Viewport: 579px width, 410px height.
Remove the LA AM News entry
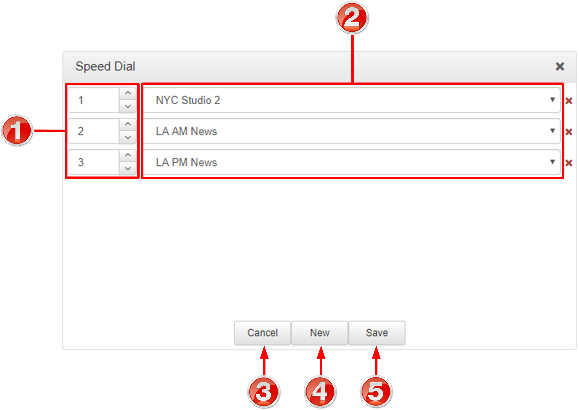pos(569,132)
